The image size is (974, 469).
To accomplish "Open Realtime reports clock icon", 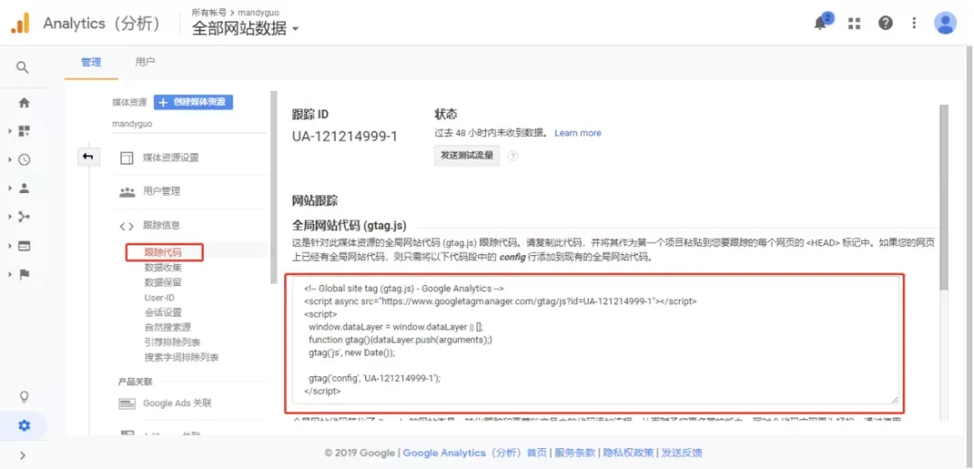I will click(x=24, y=160).
